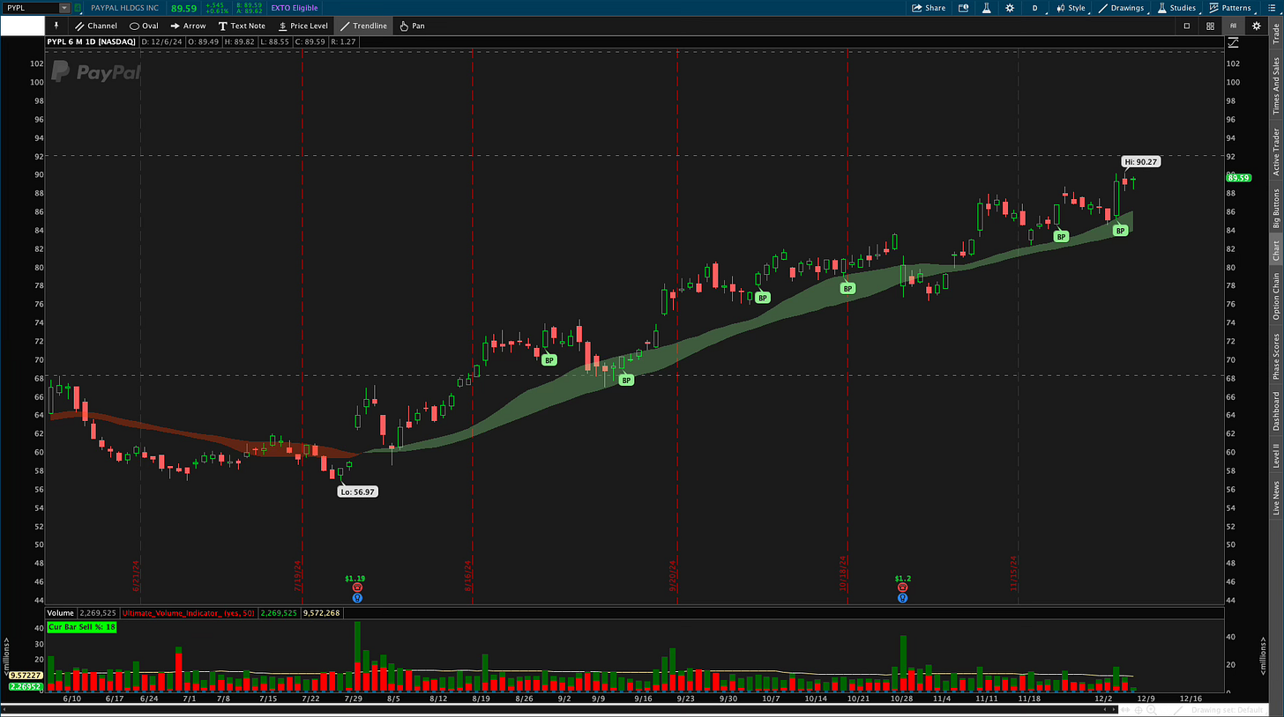The height and width of the screenshot is (717, 1284).
Task: Open the flask quick-study icon
Action: coord(988,8)
